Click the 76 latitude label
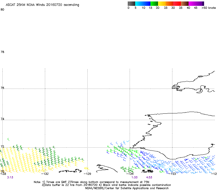Image resolution: width=217 pixels, height=190 pixels. pos(2,88)
